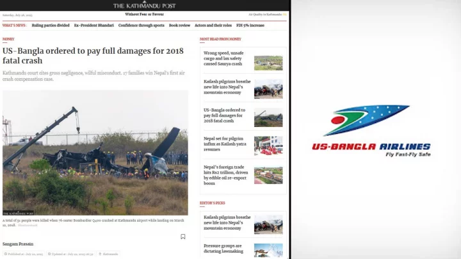The height and width of the screenshot is (259, 461).
Task: Open author Sangam Prasain's profile
Action: point(18,244)
